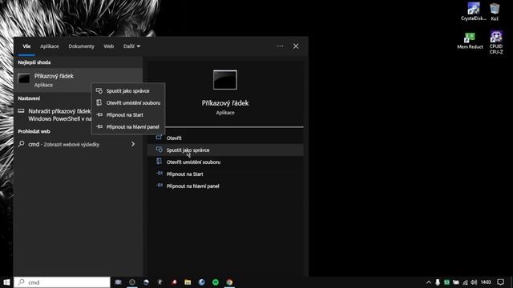Click the open icon beside Otevřít in the details pane
This screenshot has width=513, height=288.
tap(159, 138)
